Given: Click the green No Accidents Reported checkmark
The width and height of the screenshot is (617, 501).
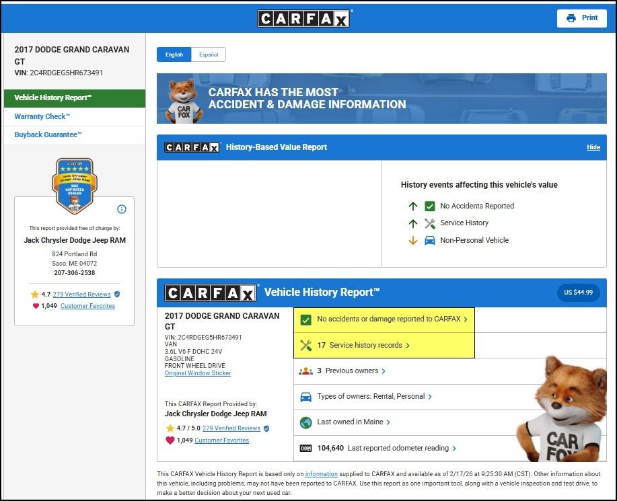Looking at the screenshot, I should 430,206.
